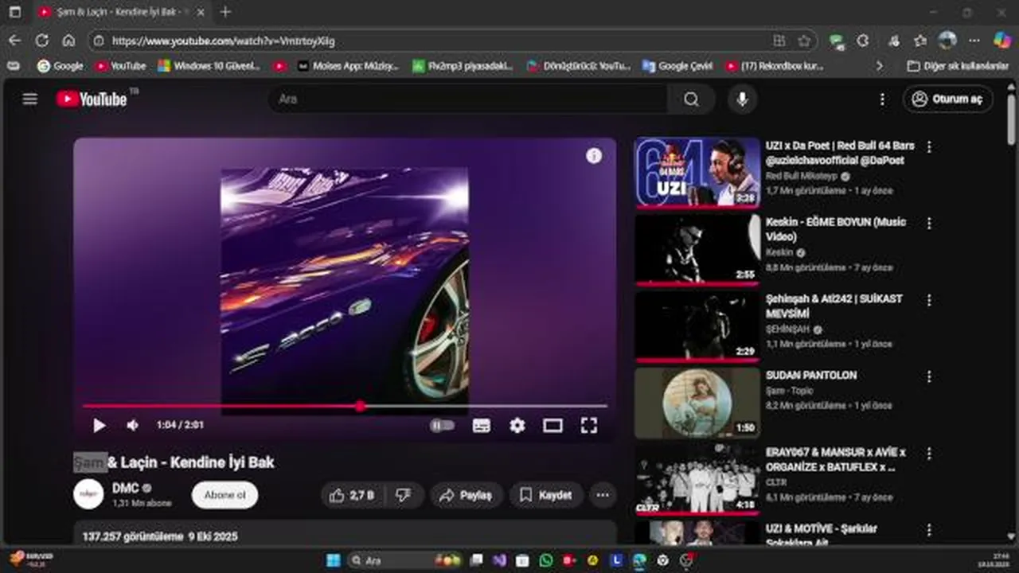The width and height of the screenshot is (1019, 573).
Task: Open options for UZI & MOTİVE video
Action: (x=928, y=529)
